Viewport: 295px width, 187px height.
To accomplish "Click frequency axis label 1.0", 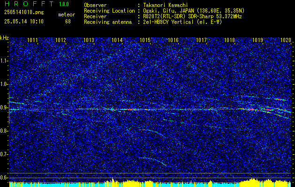I will point(4,85).
